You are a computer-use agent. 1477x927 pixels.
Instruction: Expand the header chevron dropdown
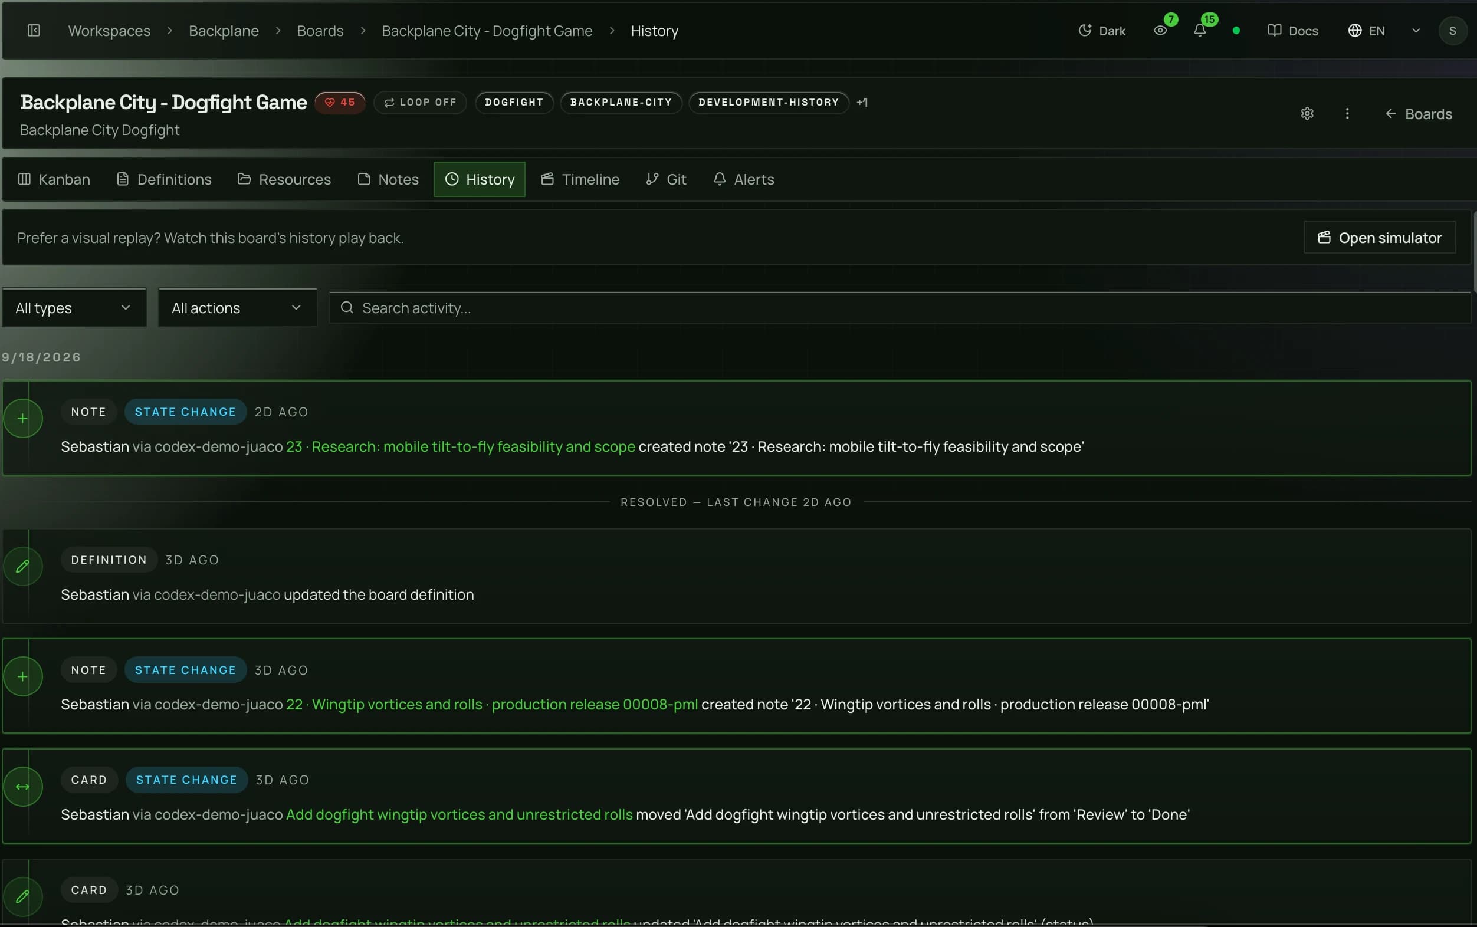(1416, 31)
